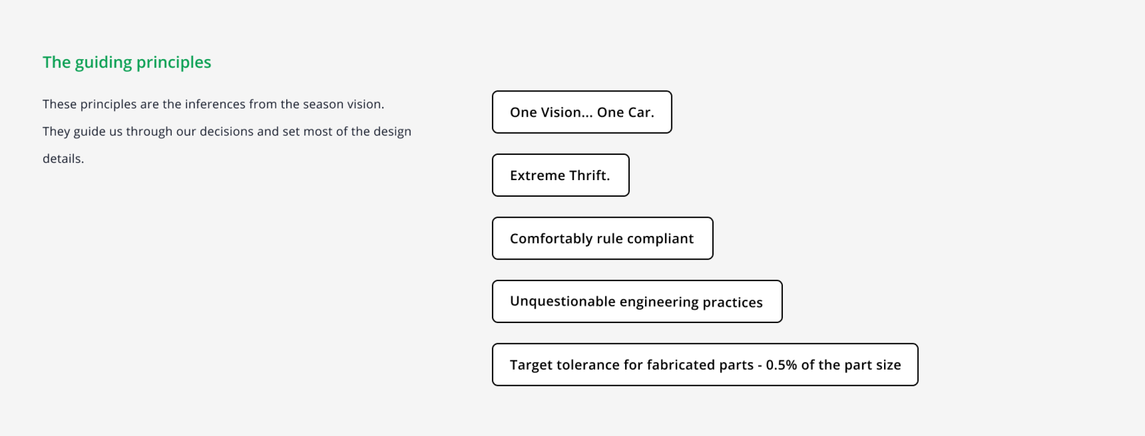Viewport: 1145px width, 436px height.
Task: Click the "0.5%" value in the tolerance box
Action: (x=781, y=365)
